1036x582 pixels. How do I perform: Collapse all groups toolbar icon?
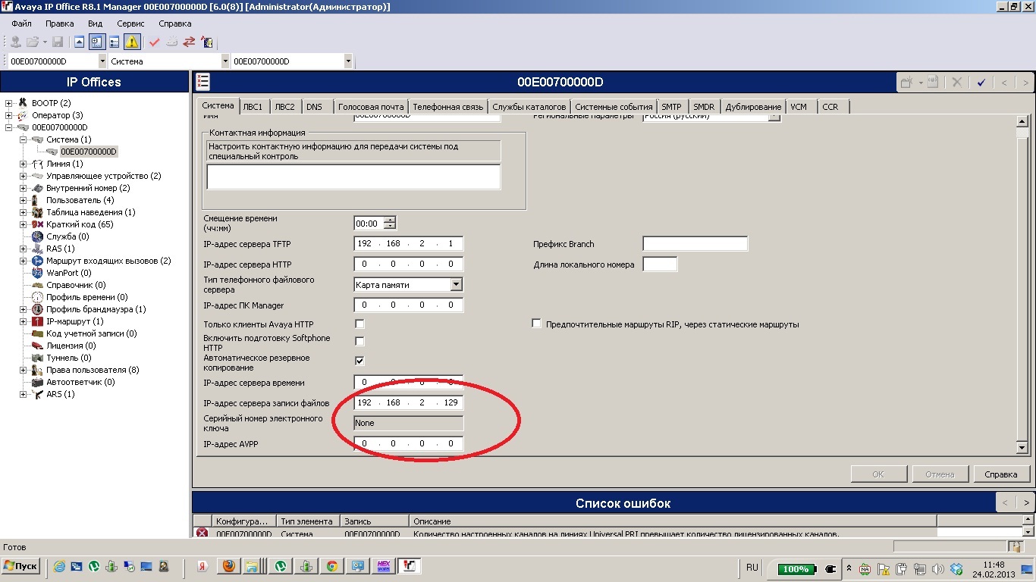click(79, 42)
